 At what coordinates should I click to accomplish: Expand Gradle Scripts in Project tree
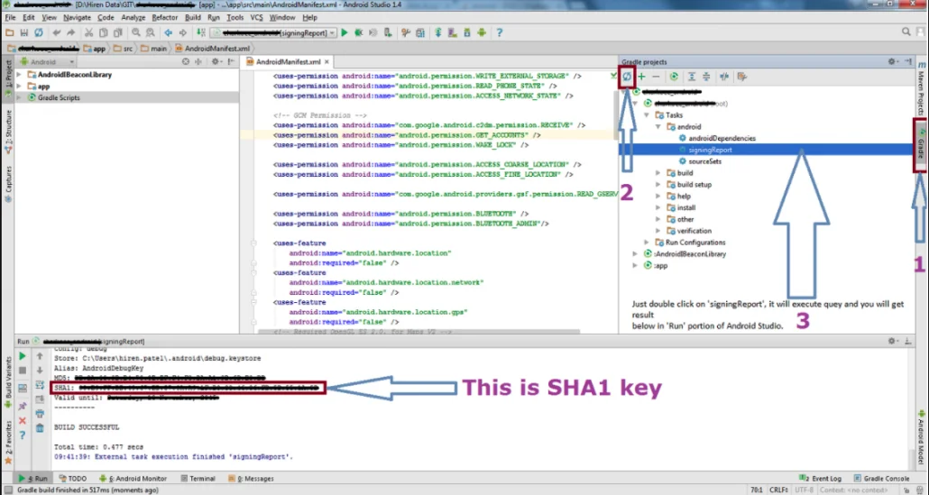[x=19, y=97]
